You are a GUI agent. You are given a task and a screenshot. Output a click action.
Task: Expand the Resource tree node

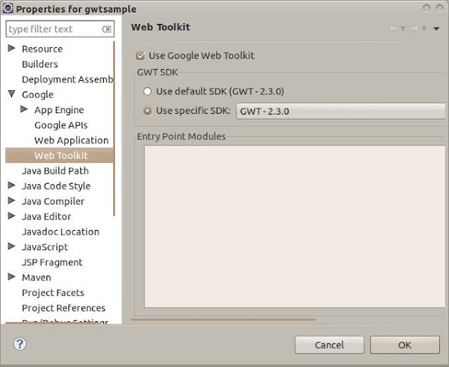click(x=11, y=49)
